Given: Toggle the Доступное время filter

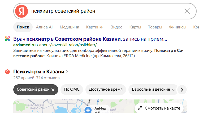Looking at the screenshot, I should point(106,90).
